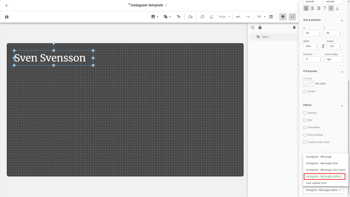Click the add text tool icon
The width and height of the screenshot is (350, 197).
click(x=179, y=17)
